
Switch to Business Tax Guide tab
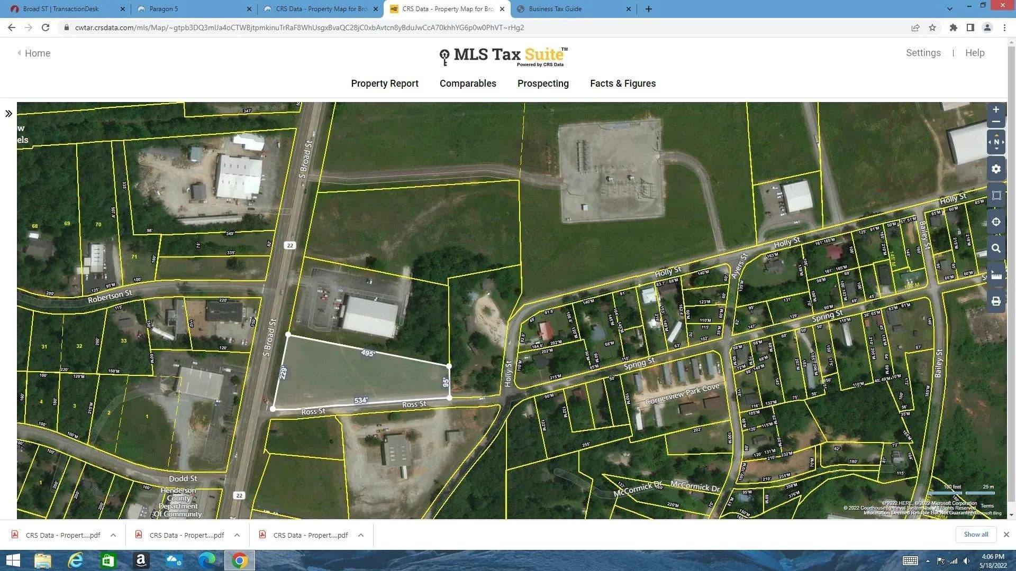click(x=555, y=9)
